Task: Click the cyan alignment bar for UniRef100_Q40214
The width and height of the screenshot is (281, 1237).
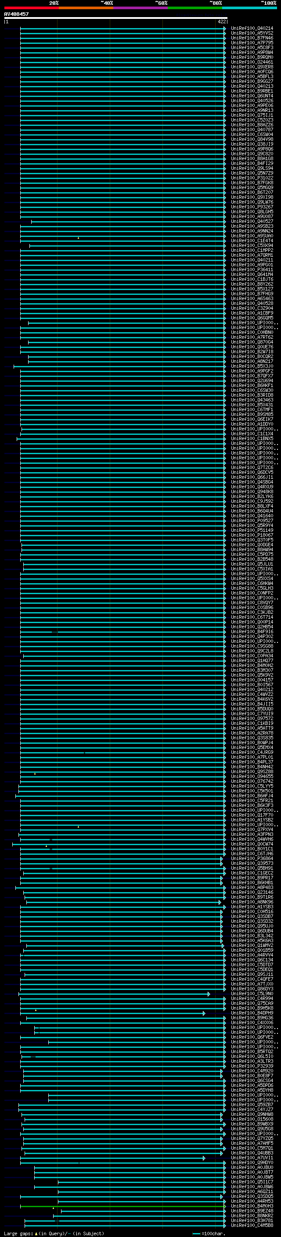Action: tap(122, 29)
